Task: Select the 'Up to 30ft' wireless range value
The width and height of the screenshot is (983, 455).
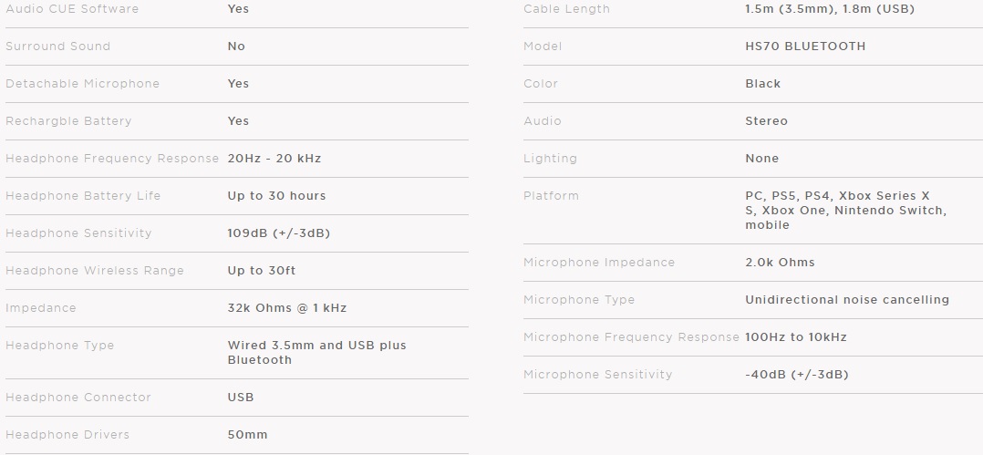Action: tap(262, 271)
